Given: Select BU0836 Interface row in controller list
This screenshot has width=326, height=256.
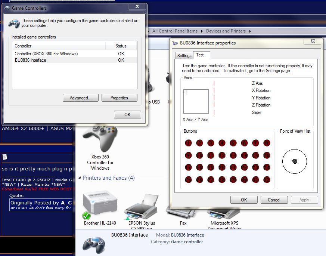Looking at the screenshot, I should pos(75,60).
